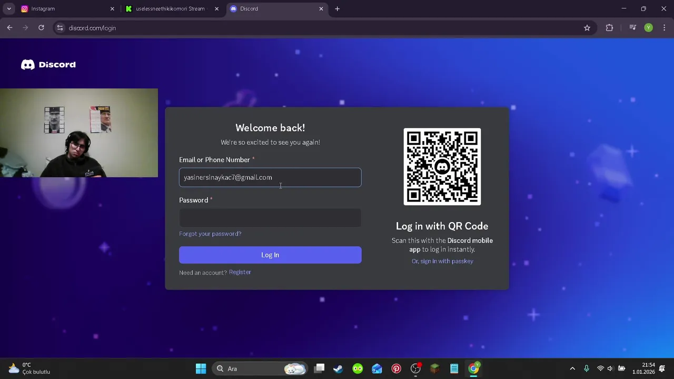Close the uselessneethikikomori Stream tab
The width and height of the screenshot is (674, 379).
(x=216, y=8)
